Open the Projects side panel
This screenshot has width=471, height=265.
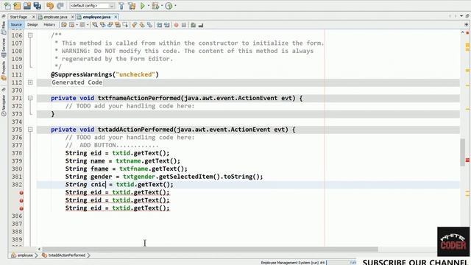pos(4,70)
